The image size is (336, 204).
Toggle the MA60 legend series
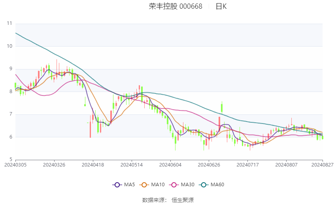coord(211,185)
